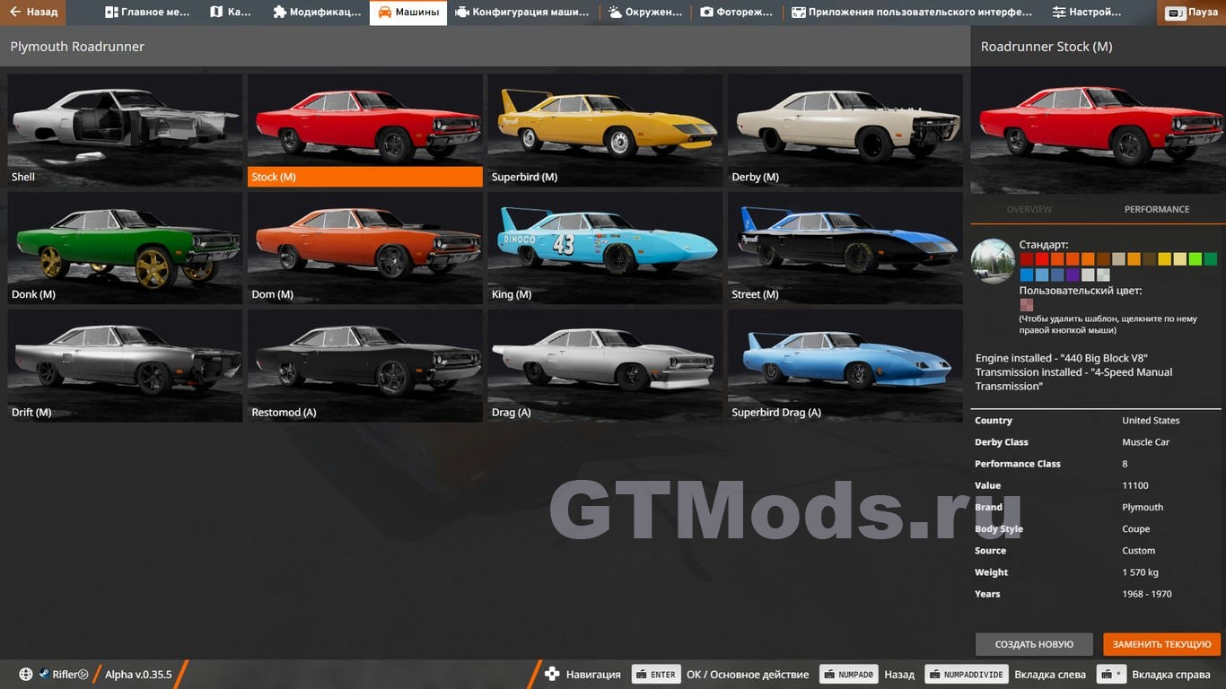Select the Shell configuration thumbnail
Screen dimensions: 1226x689
pos(126,130)
